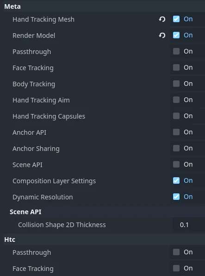
Task: Uncheck the Render Model option
Action: [176, 35]
